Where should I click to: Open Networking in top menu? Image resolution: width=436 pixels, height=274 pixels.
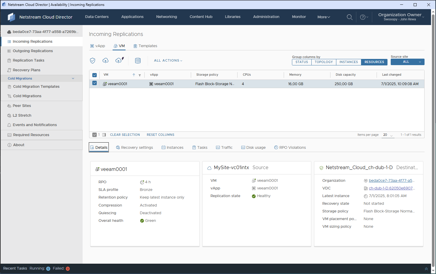click(x=167, y=17)
